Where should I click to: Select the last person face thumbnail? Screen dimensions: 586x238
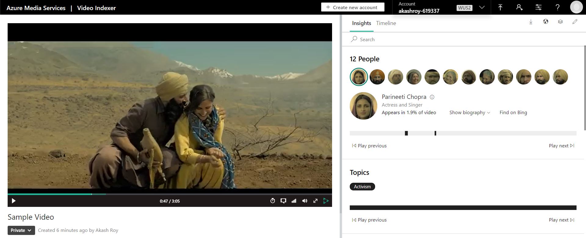point(560,77)
